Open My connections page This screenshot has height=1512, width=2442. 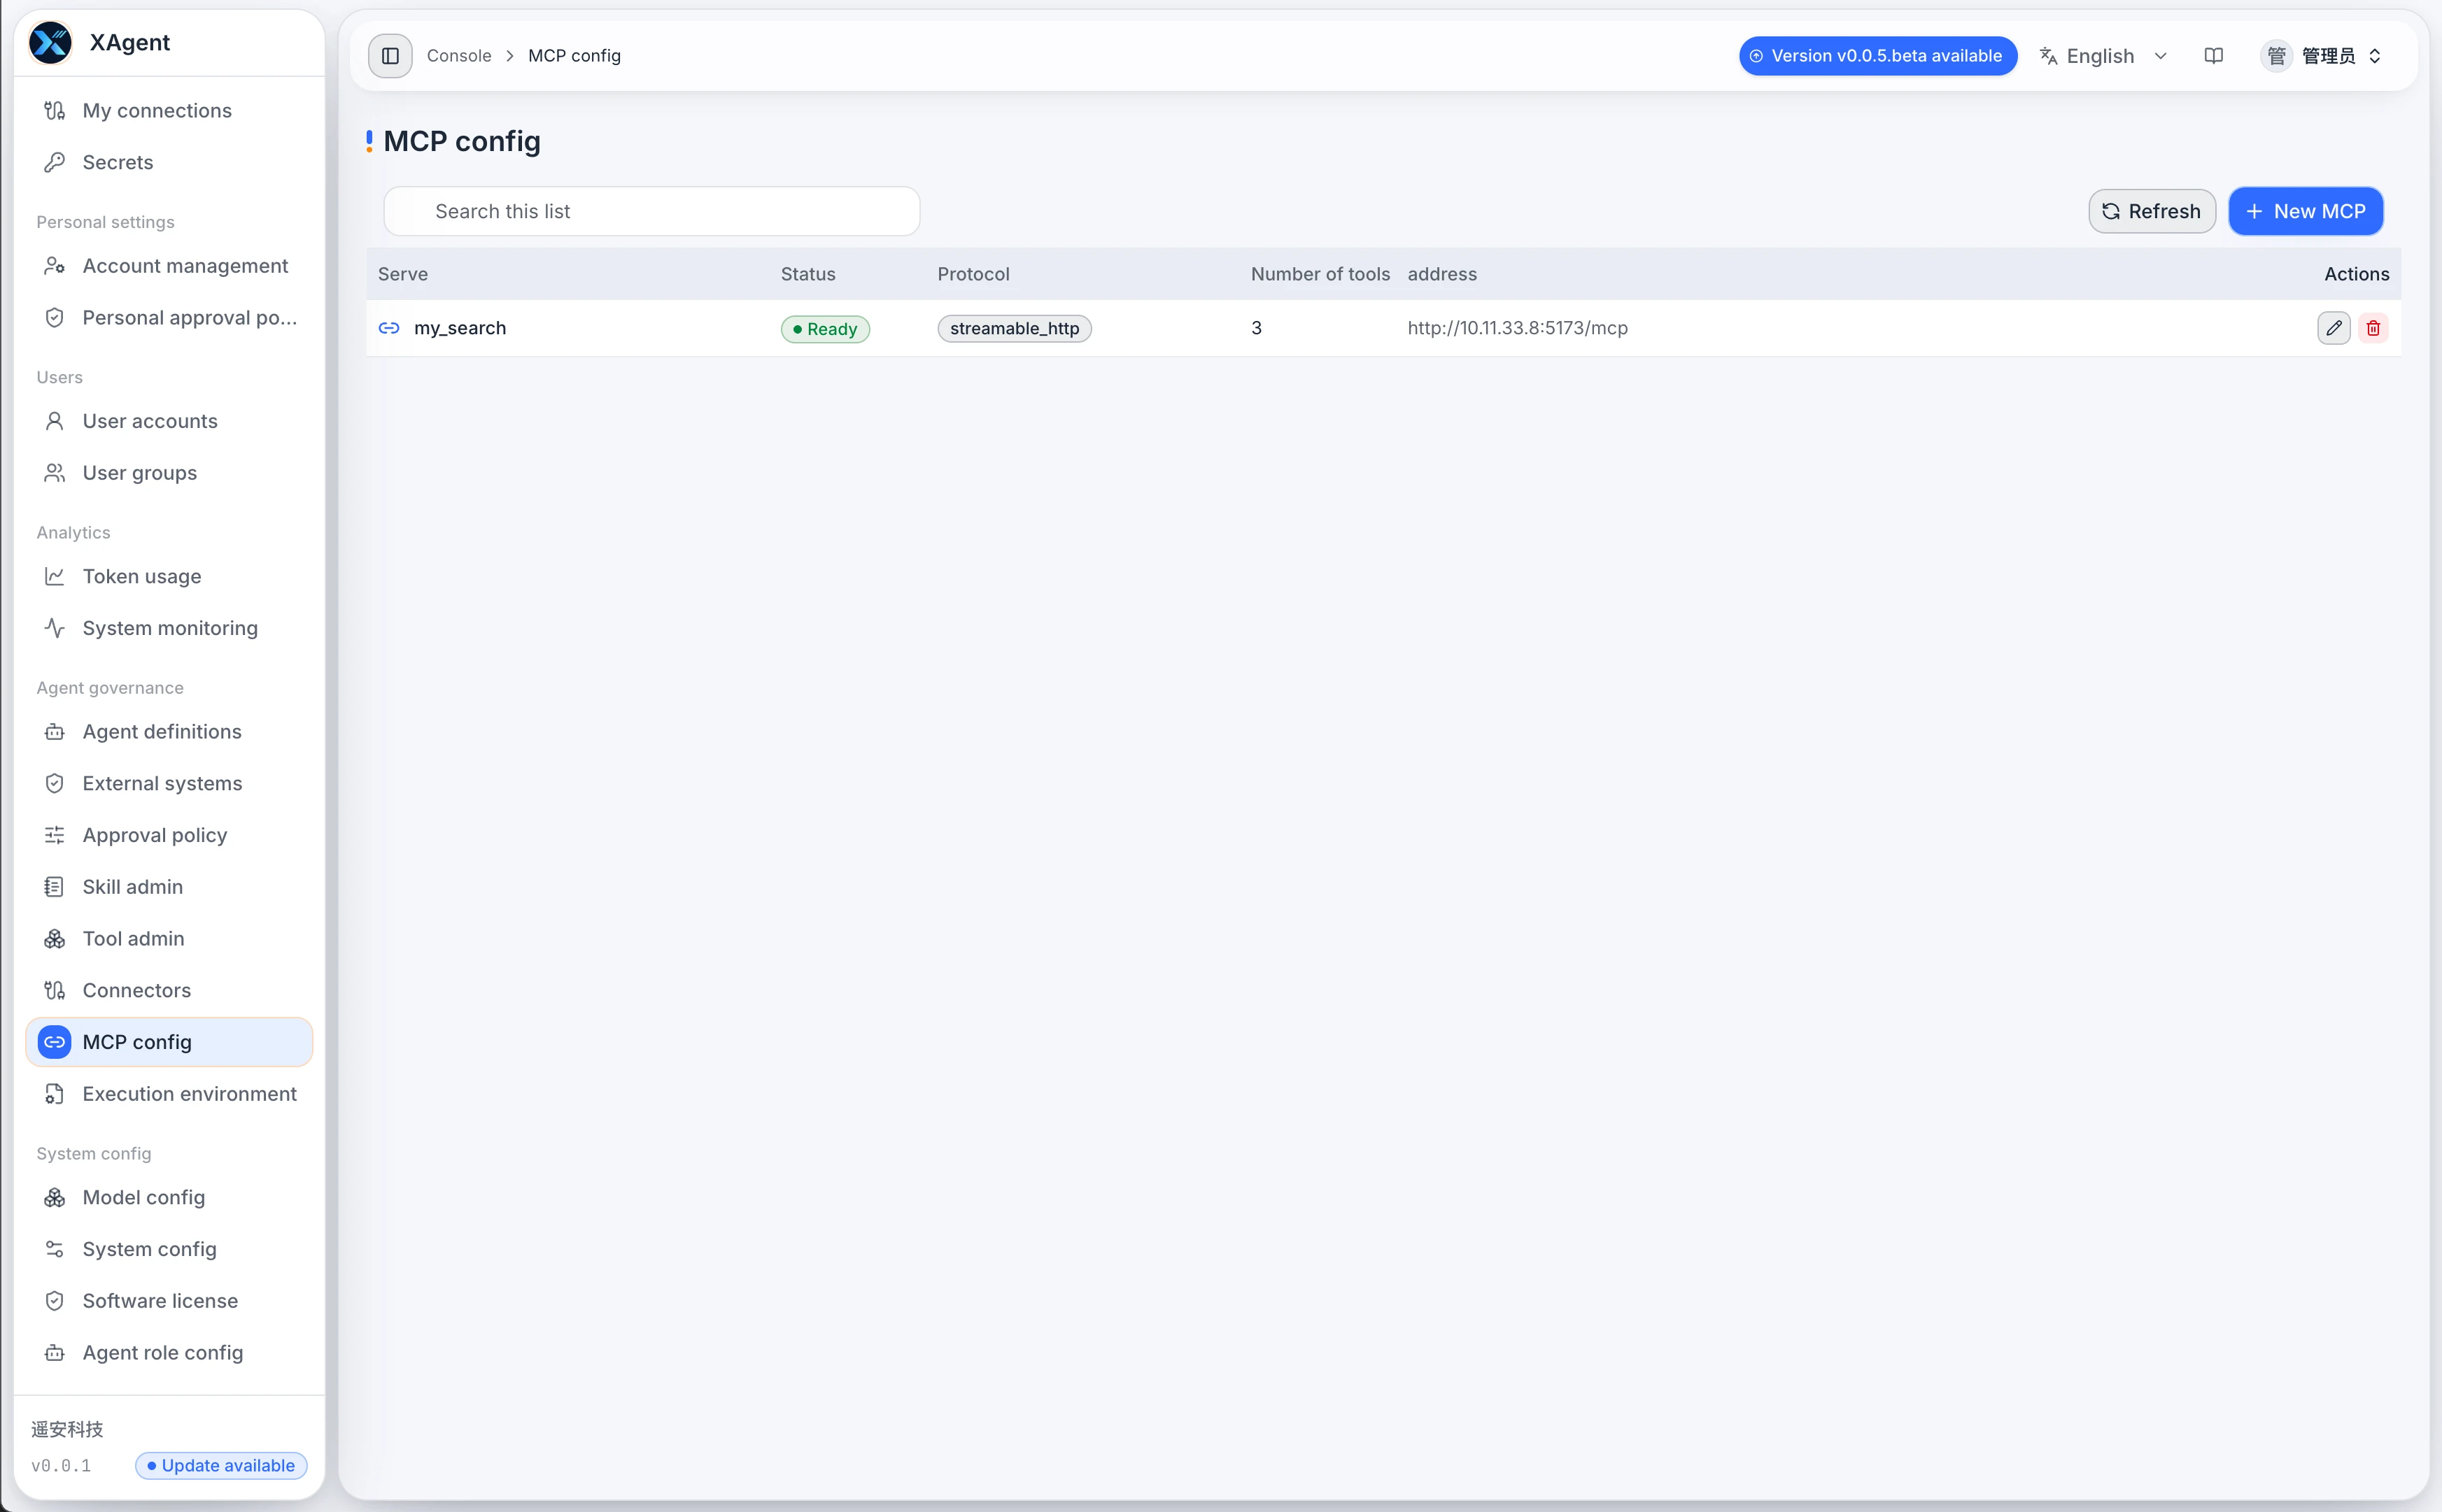(169, 111)
